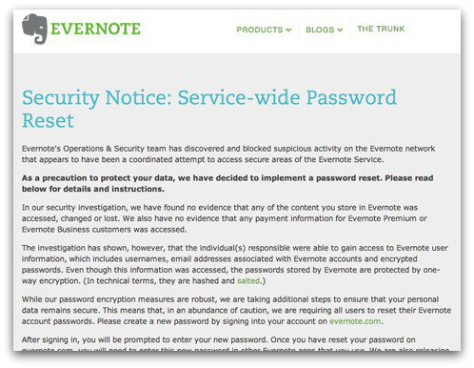The image size is (474, 368).
Task: Follow the green 'salted' link
Action: (248, 281)
